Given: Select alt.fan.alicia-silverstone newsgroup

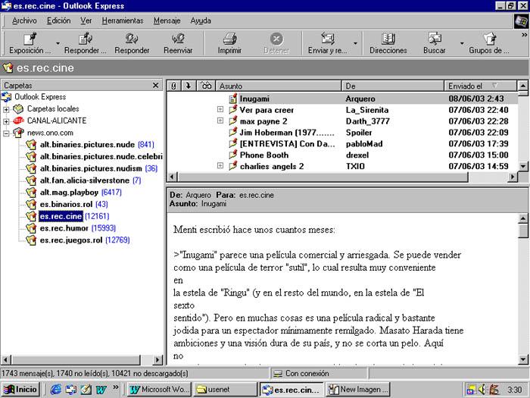Looking at the screenshot, I should tap(85, 180).
